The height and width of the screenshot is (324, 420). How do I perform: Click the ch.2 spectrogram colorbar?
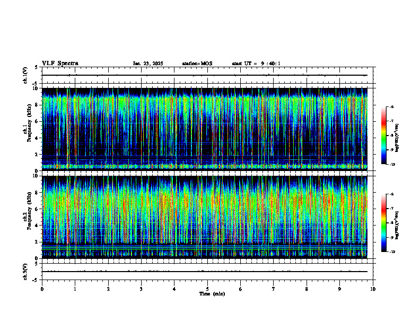click(x=384, y=223)
